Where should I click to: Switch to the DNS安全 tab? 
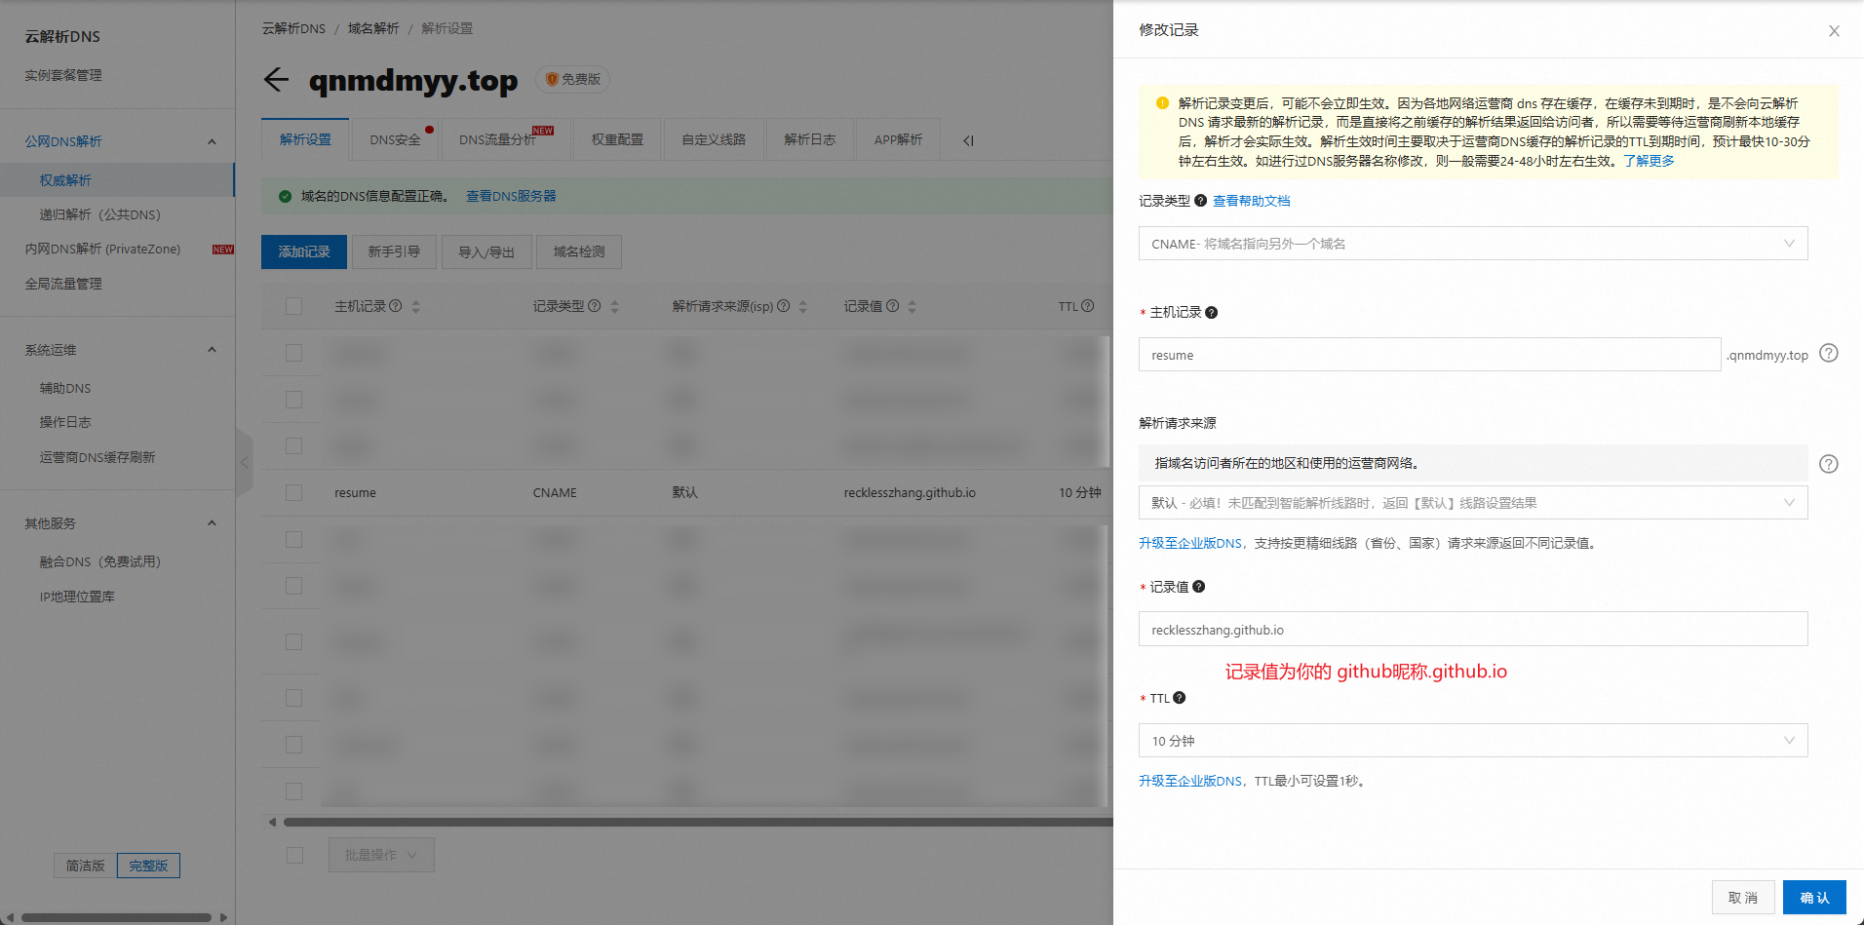point(395,140)
